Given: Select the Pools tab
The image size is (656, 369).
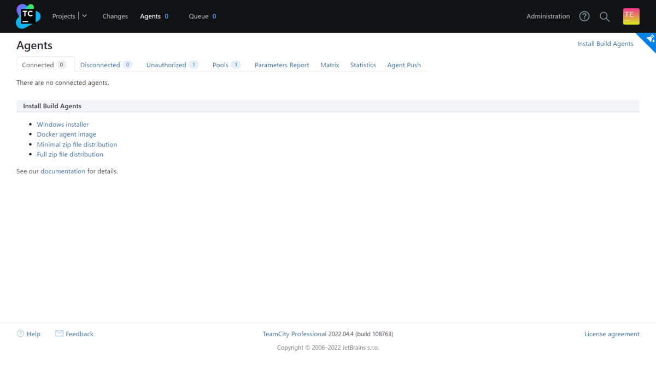Looking at the screenshot, I should tap(220, 65).
